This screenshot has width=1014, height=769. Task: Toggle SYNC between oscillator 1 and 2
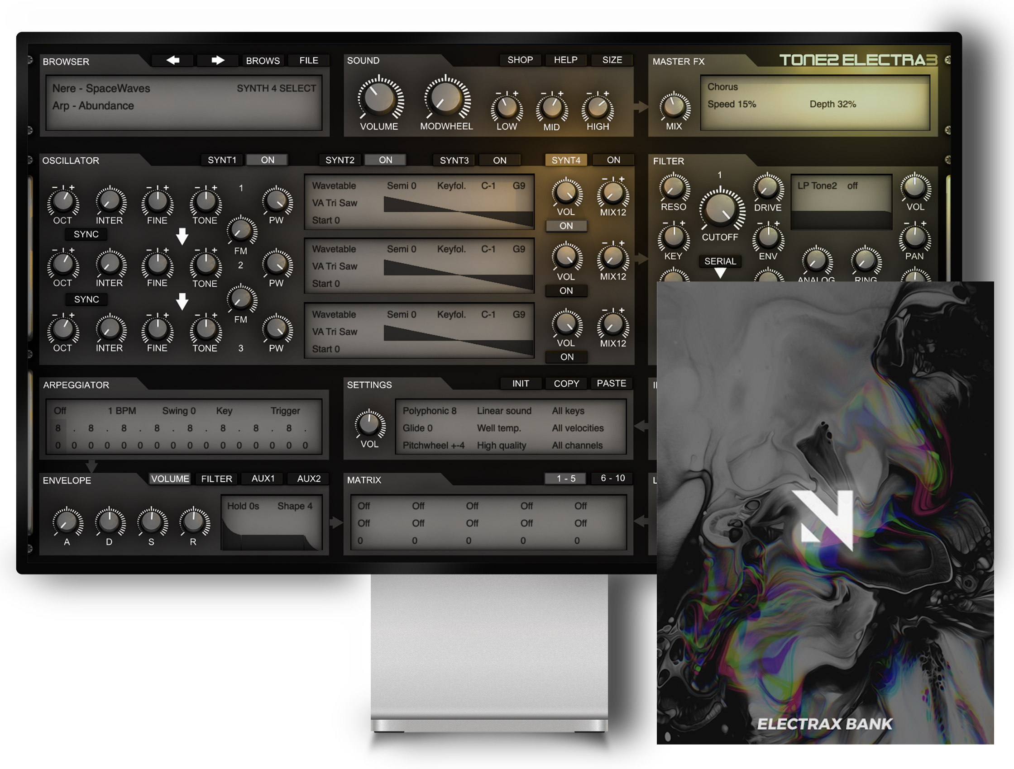pyautogui.click(x=85, y=234)
